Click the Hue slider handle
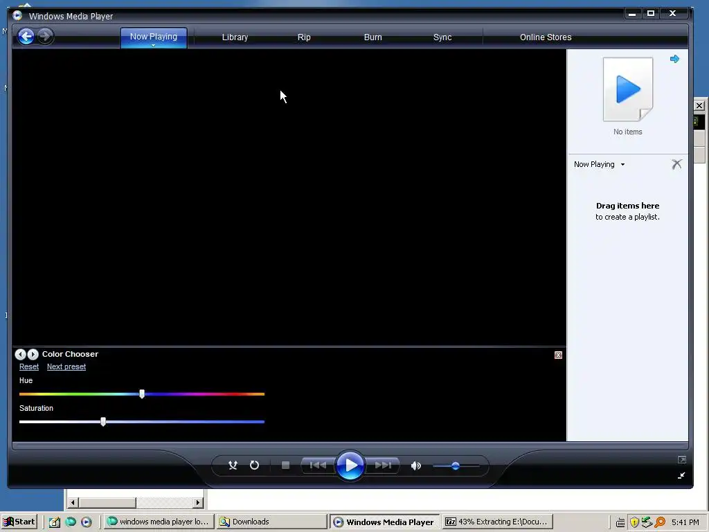 click(x=142, y=393)
